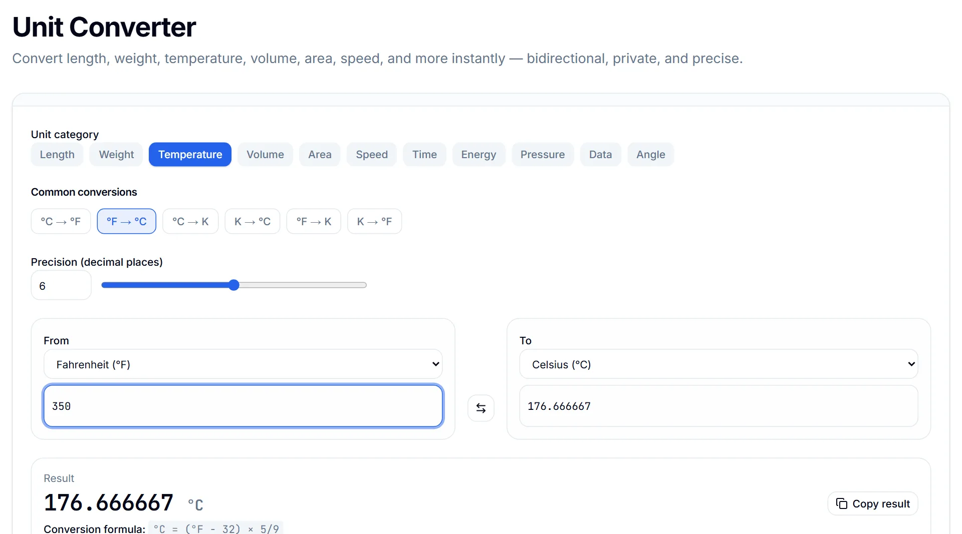Open the Time category
The image size is (962, 534).
coord(424,155)
